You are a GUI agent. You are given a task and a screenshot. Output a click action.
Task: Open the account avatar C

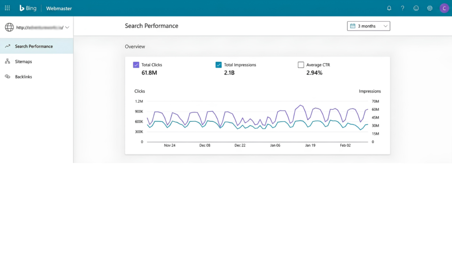444,8
